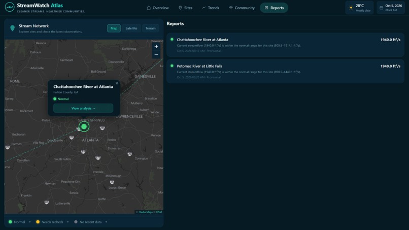
Task: Click the Stream Network location pin icon
Action: pyautogui.click(x=12, y=28)
